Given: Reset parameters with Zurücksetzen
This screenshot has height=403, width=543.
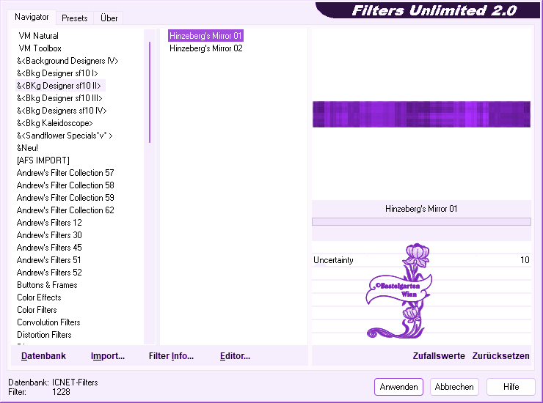Looking at the screenshot, I should tap(500, 356).
